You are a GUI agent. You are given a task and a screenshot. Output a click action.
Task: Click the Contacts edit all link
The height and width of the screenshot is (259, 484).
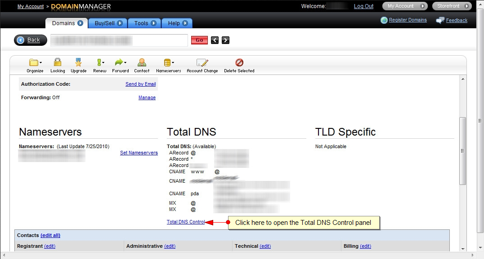point(50,235)
